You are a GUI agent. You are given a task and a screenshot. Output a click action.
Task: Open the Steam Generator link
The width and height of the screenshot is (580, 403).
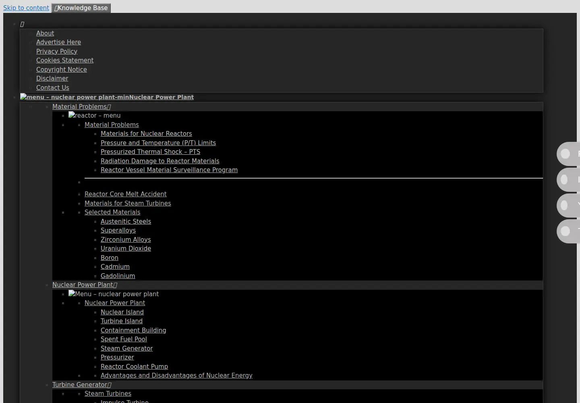[126, 349]
